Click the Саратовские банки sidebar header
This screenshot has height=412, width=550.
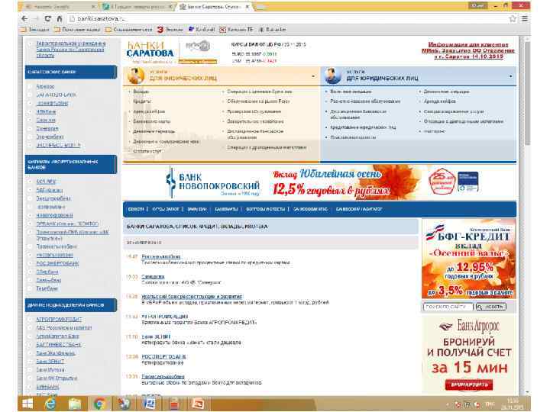click(71, 72)
